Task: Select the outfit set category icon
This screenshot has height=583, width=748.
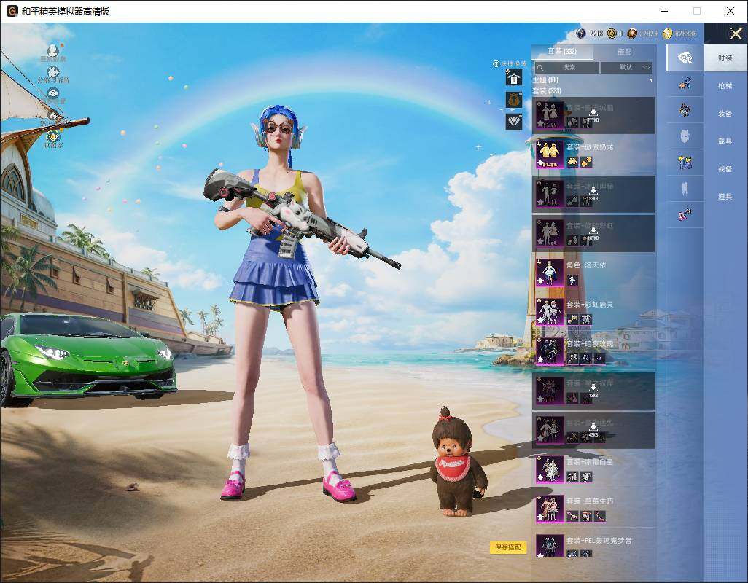Action: (x=685, y=58)
